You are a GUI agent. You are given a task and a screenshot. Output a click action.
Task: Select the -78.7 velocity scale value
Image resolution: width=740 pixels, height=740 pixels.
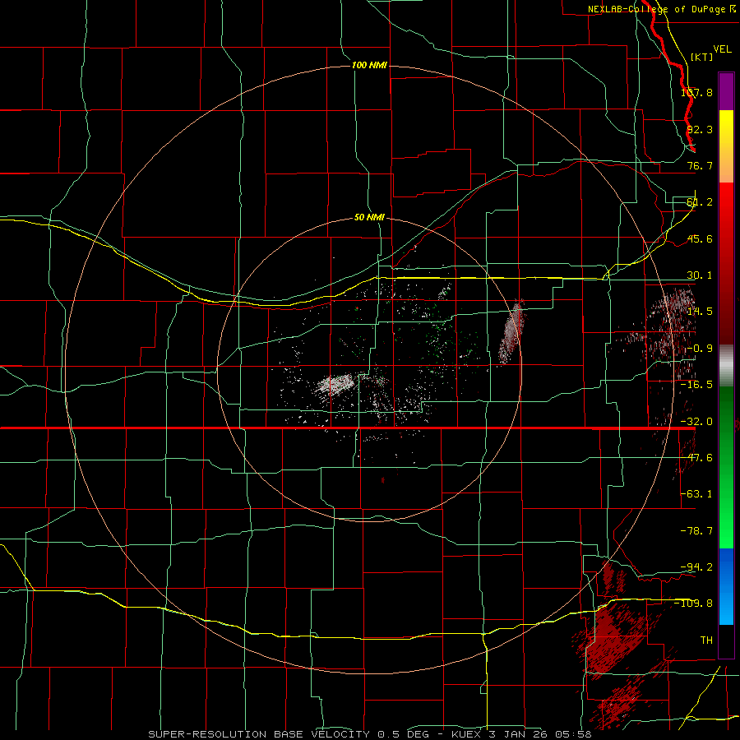(696, 531)
